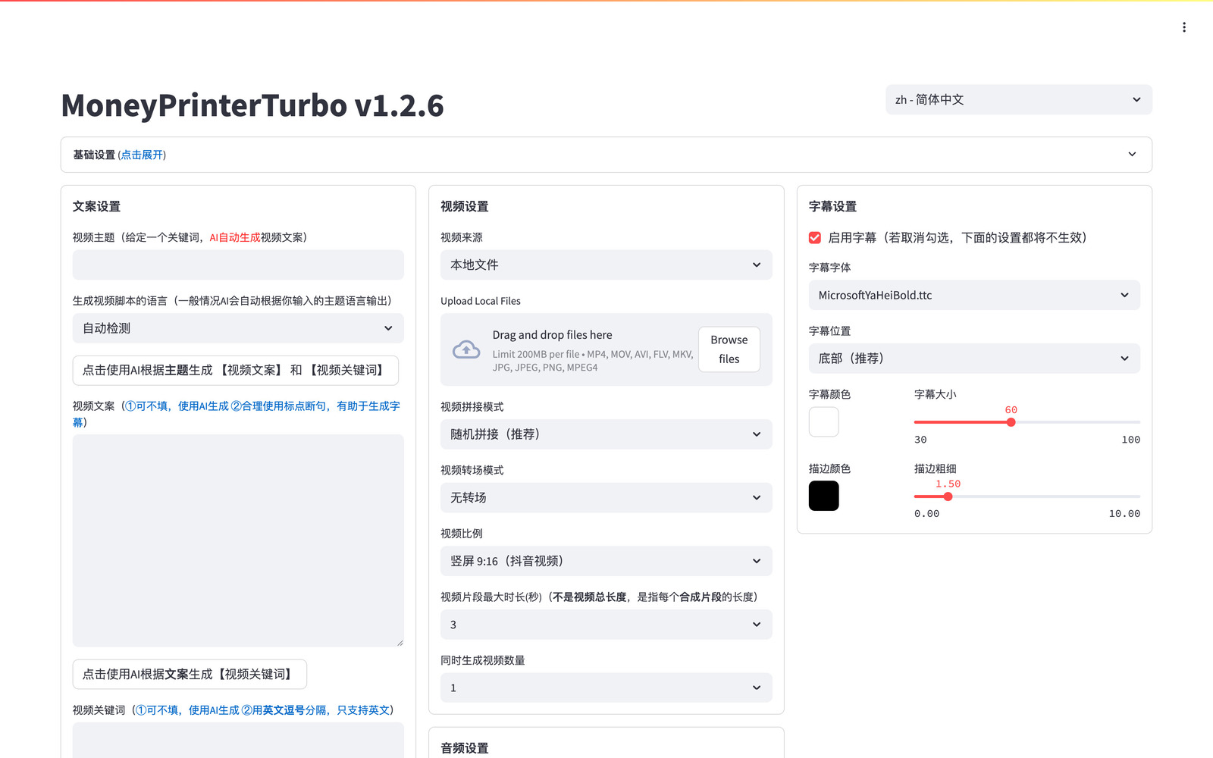Expand the 基础设置 section
The height and width of the screenshot is (758, 1213).
click(x=606, y=155)
